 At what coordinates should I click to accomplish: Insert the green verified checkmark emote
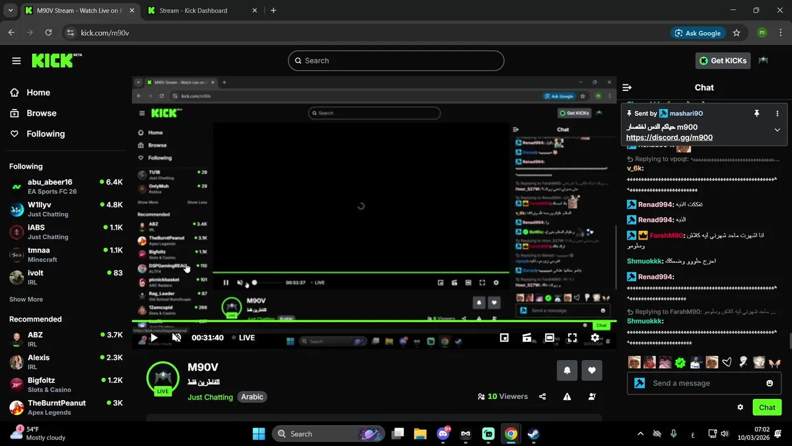(x=681, y=362)
